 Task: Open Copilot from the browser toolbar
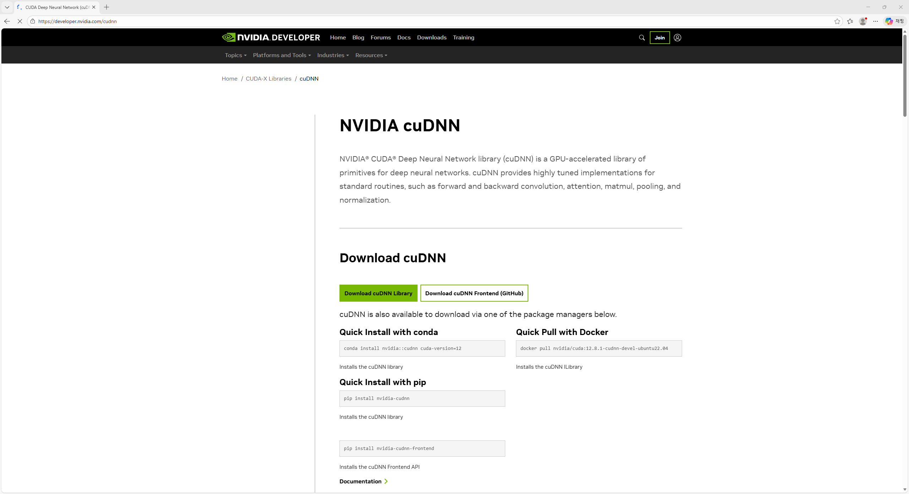(889, 21)
